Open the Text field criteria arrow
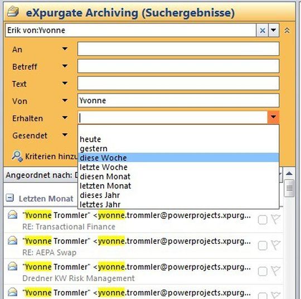 pyautogui.click(x=65, y=84)
